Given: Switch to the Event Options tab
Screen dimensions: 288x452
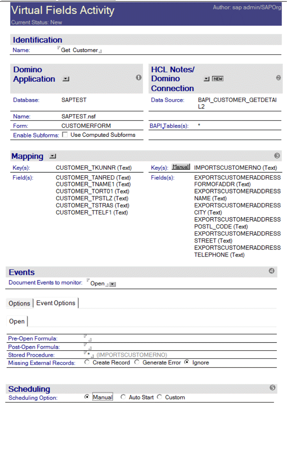Looking at the screenshot, I should pyautogui.click(x=56, y=303).
